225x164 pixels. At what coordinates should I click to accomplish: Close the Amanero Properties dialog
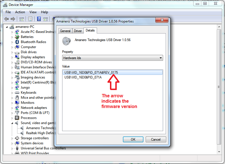point(162,20)
